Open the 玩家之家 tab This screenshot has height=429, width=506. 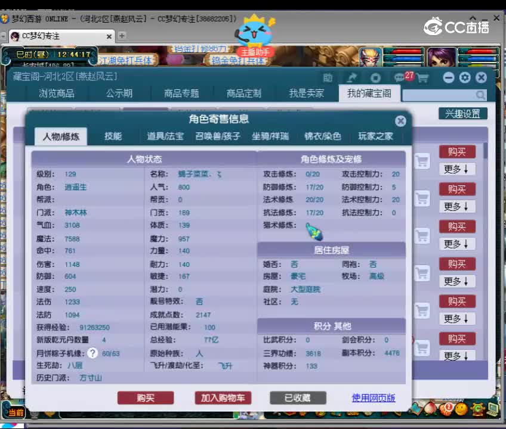click(375, 136)
